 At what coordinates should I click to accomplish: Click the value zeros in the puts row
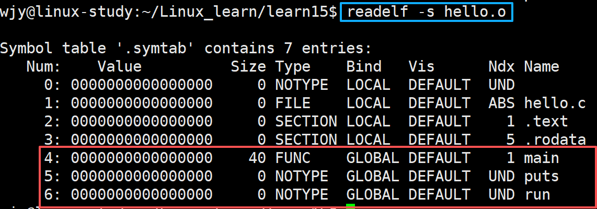coord(142,176)
